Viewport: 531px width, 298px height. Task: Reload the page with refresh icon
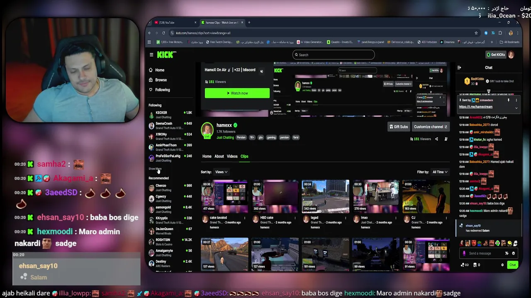[x=163, y=33]
